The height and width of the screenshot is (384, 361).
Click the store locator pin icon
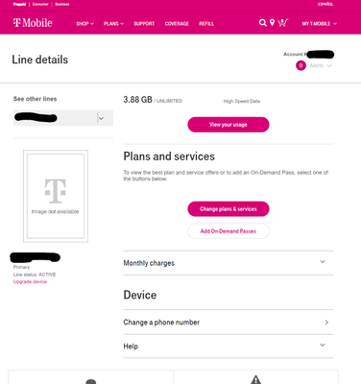click(x=272, y=23)
